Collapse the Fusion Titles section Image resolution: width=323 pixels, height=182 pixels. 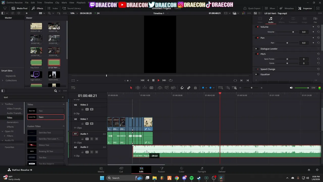tap(64, 126)
